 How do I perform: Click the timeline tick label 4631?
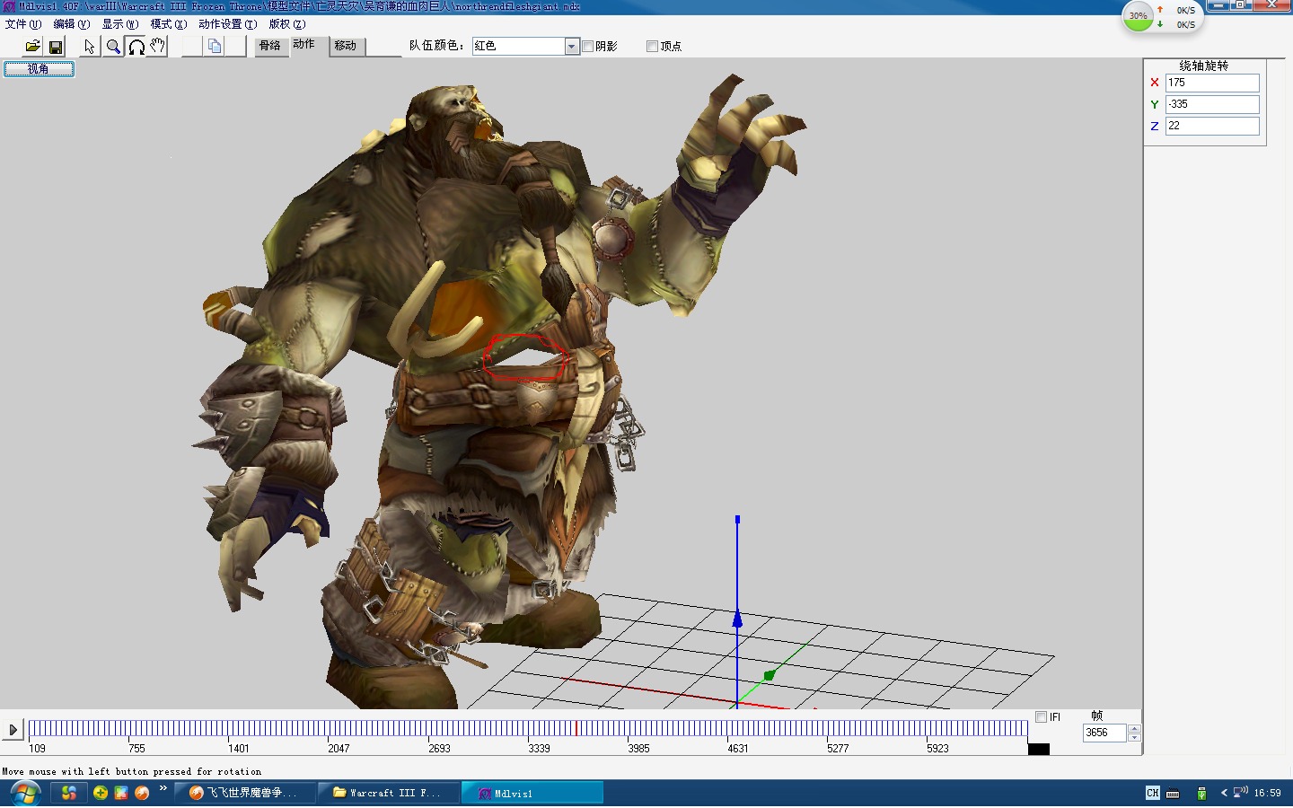click(738, 749)
